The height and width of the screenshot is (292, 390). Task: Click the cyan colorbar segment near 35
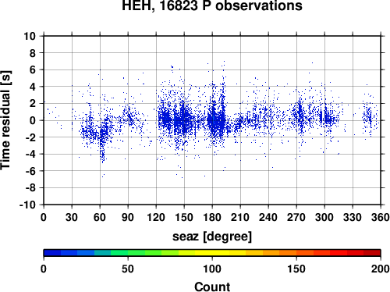103,253
